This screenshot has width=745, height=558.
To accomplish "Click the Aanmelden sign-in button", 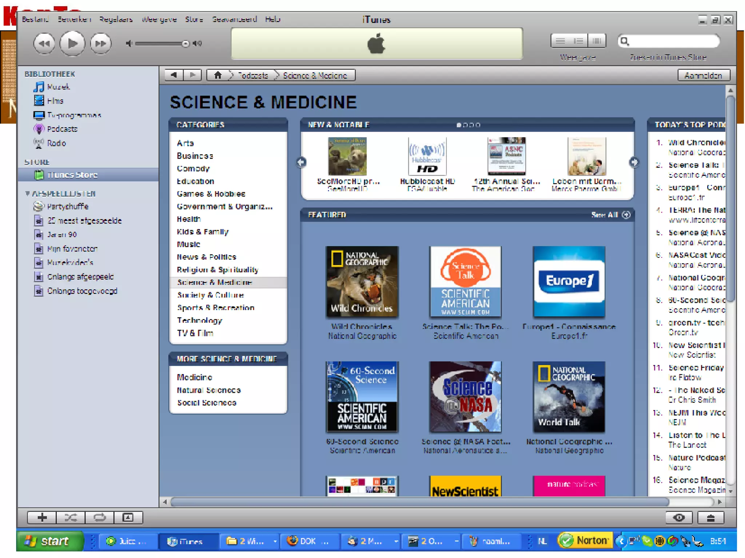I will [703, 75].
